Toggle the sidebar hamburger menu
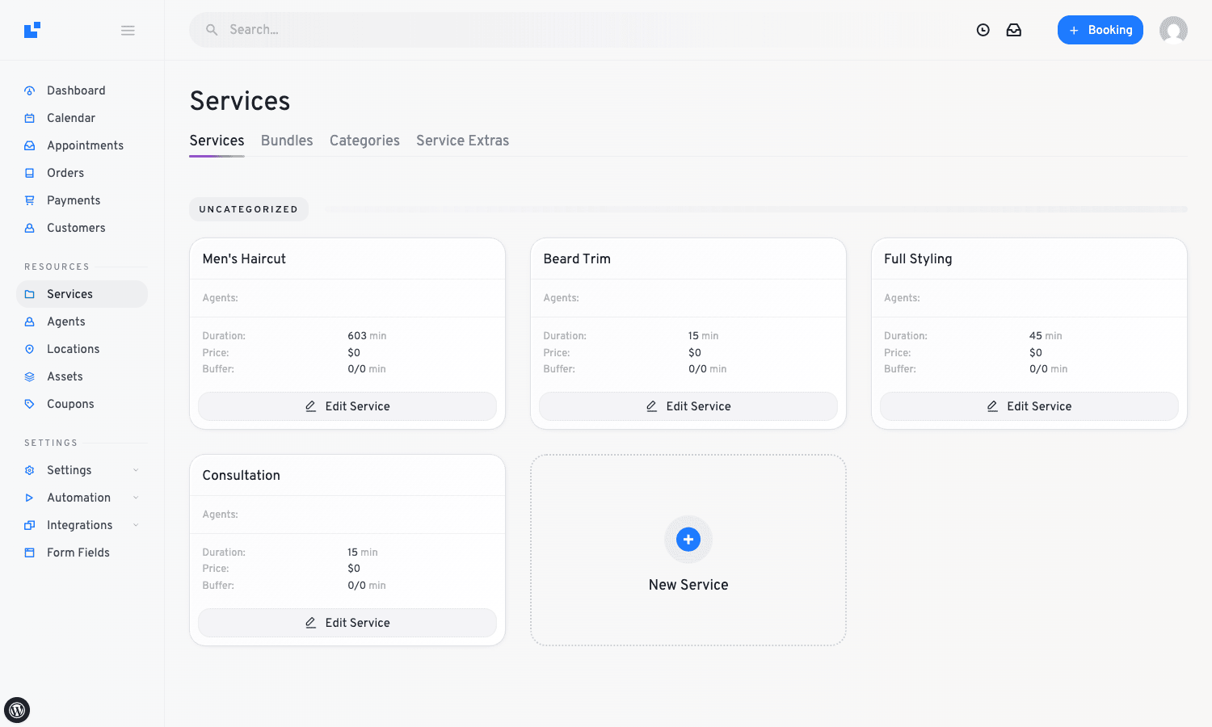This screenshot has width=1212, height=727. click(x=128, y=31)
